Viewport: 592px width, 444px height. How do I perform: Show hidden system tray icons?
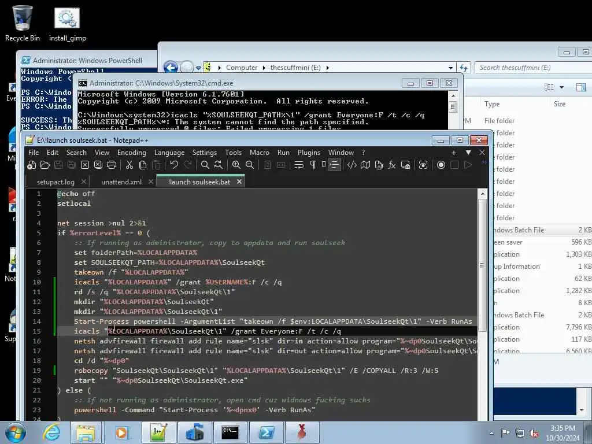coord(491,433)
